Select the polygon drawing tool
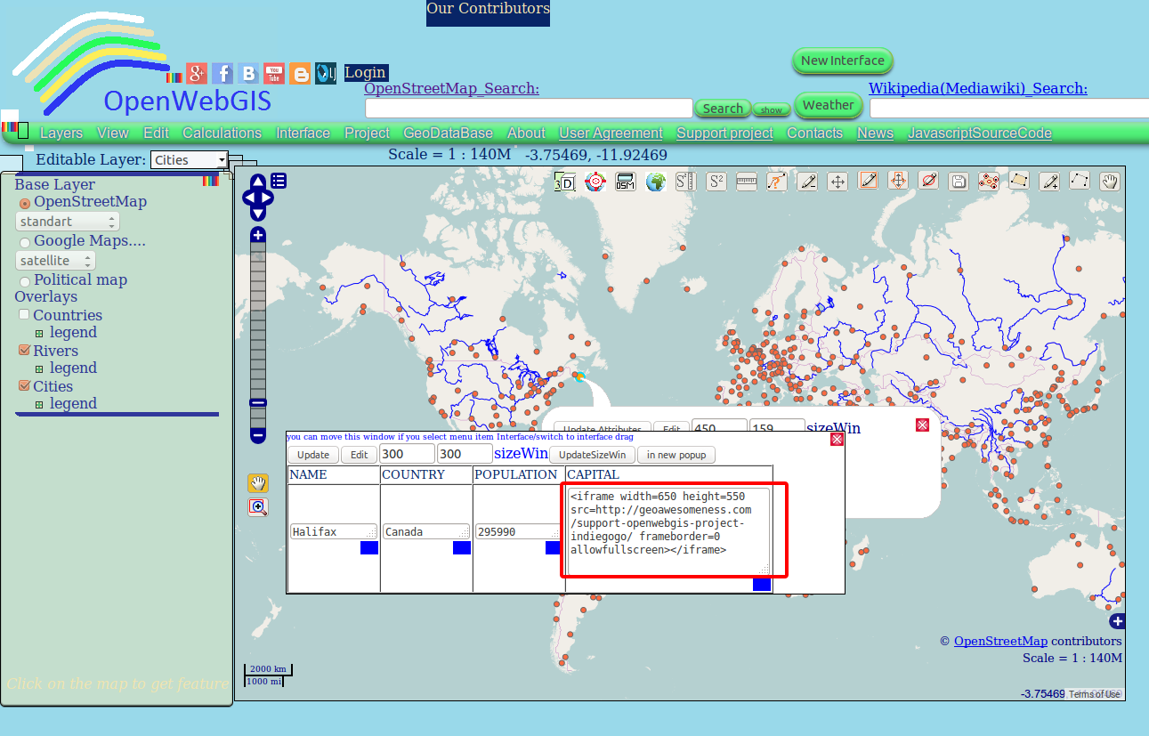Viewport: 1149px width, 736px height. [1019, 181]
